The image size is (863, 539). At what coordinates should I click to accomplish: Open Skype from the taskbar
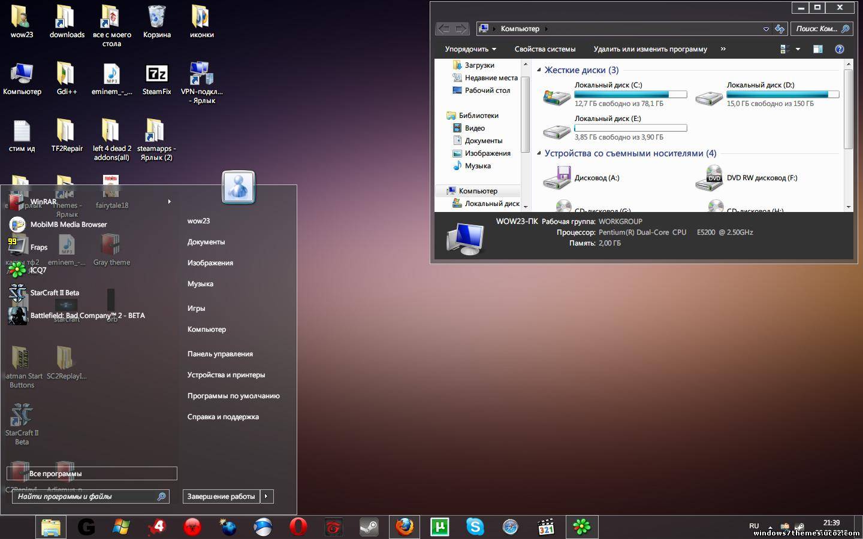[x=475, y=527]
